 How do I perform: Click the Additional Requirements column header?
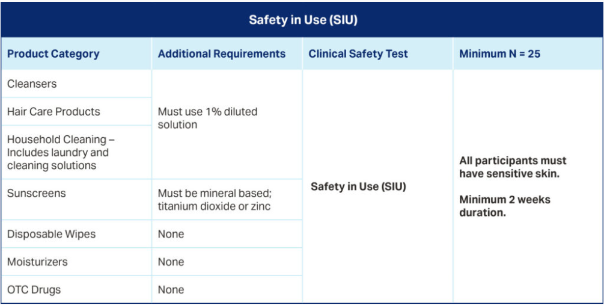[222, 54]
